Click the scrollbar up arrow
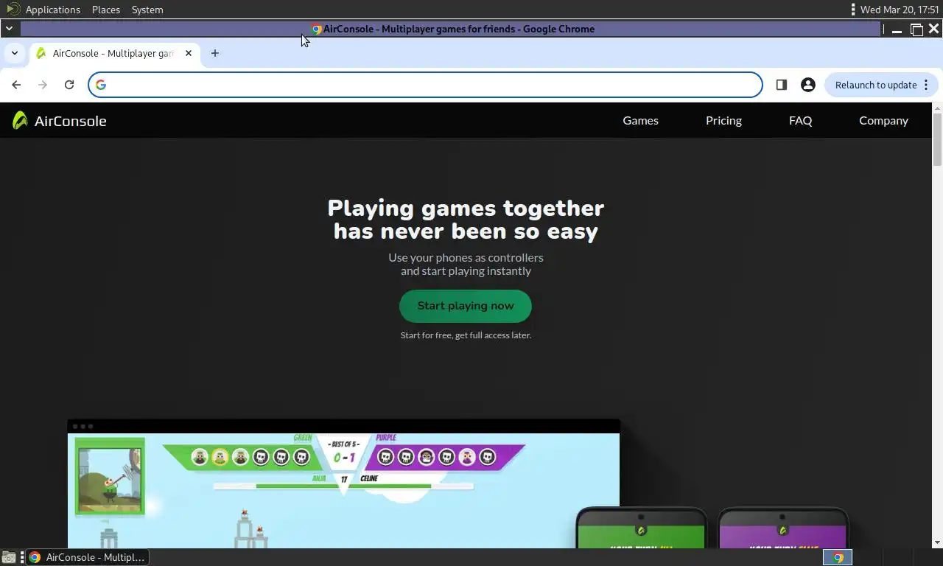This screenshot has width=943, height=566. pyautogui.click(x=937, y=108)
